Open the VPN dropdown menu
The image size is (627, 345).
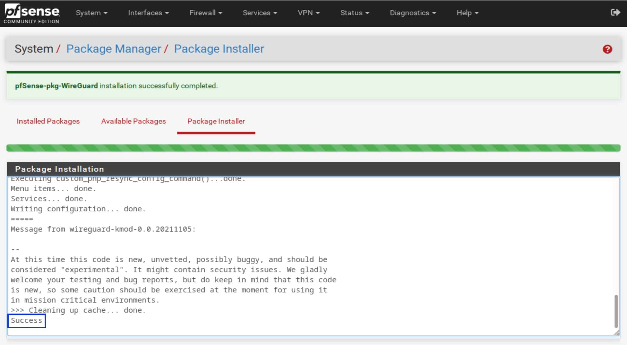click(309, 13)
